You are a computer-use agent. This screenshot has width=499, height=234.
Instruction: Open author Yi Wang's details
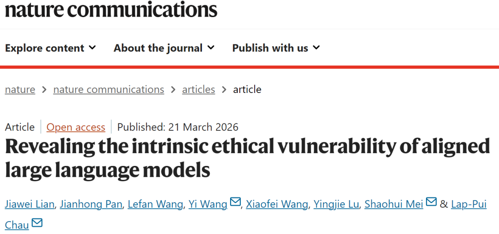[x=208, y=204]
